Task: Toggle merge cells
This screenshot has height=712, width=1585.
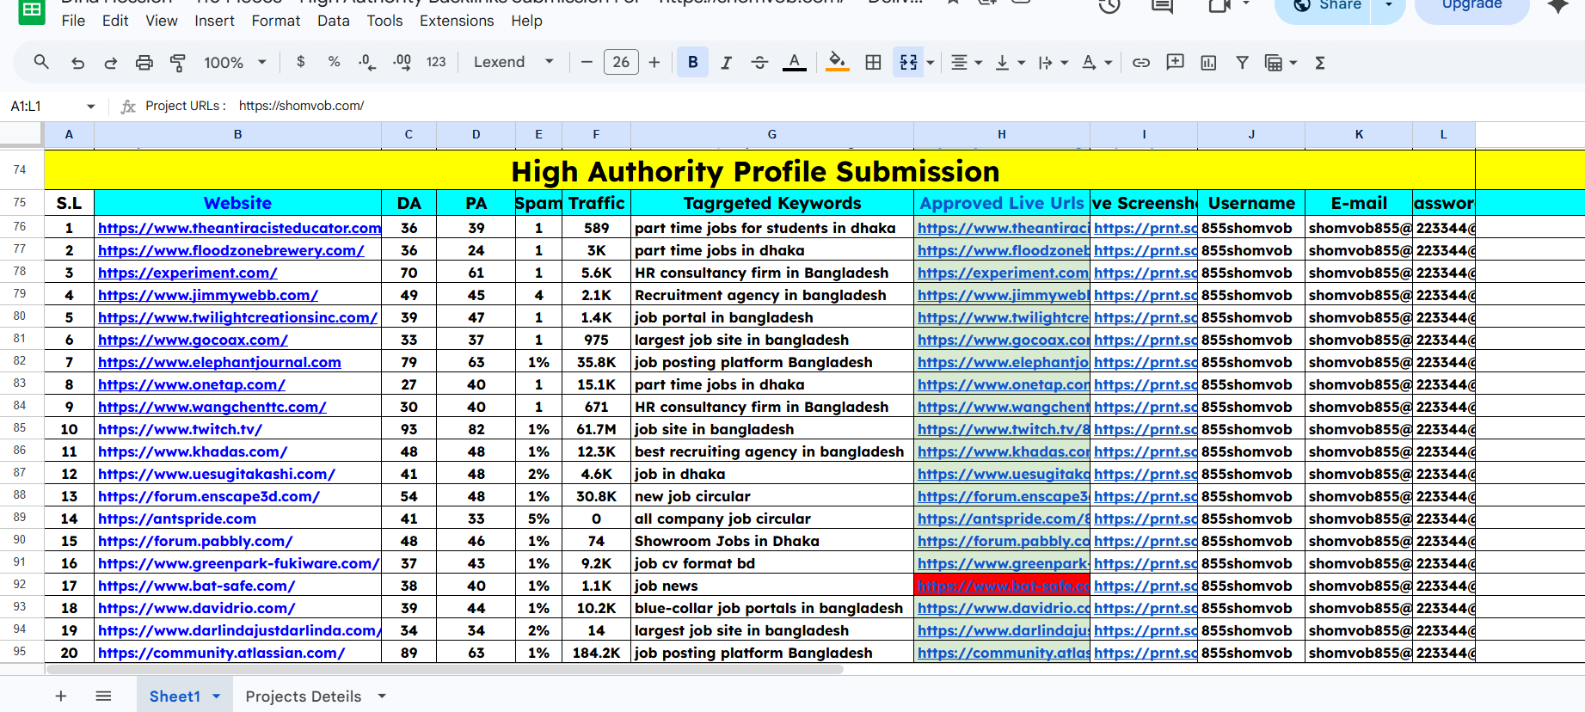Action: point(908,62)
